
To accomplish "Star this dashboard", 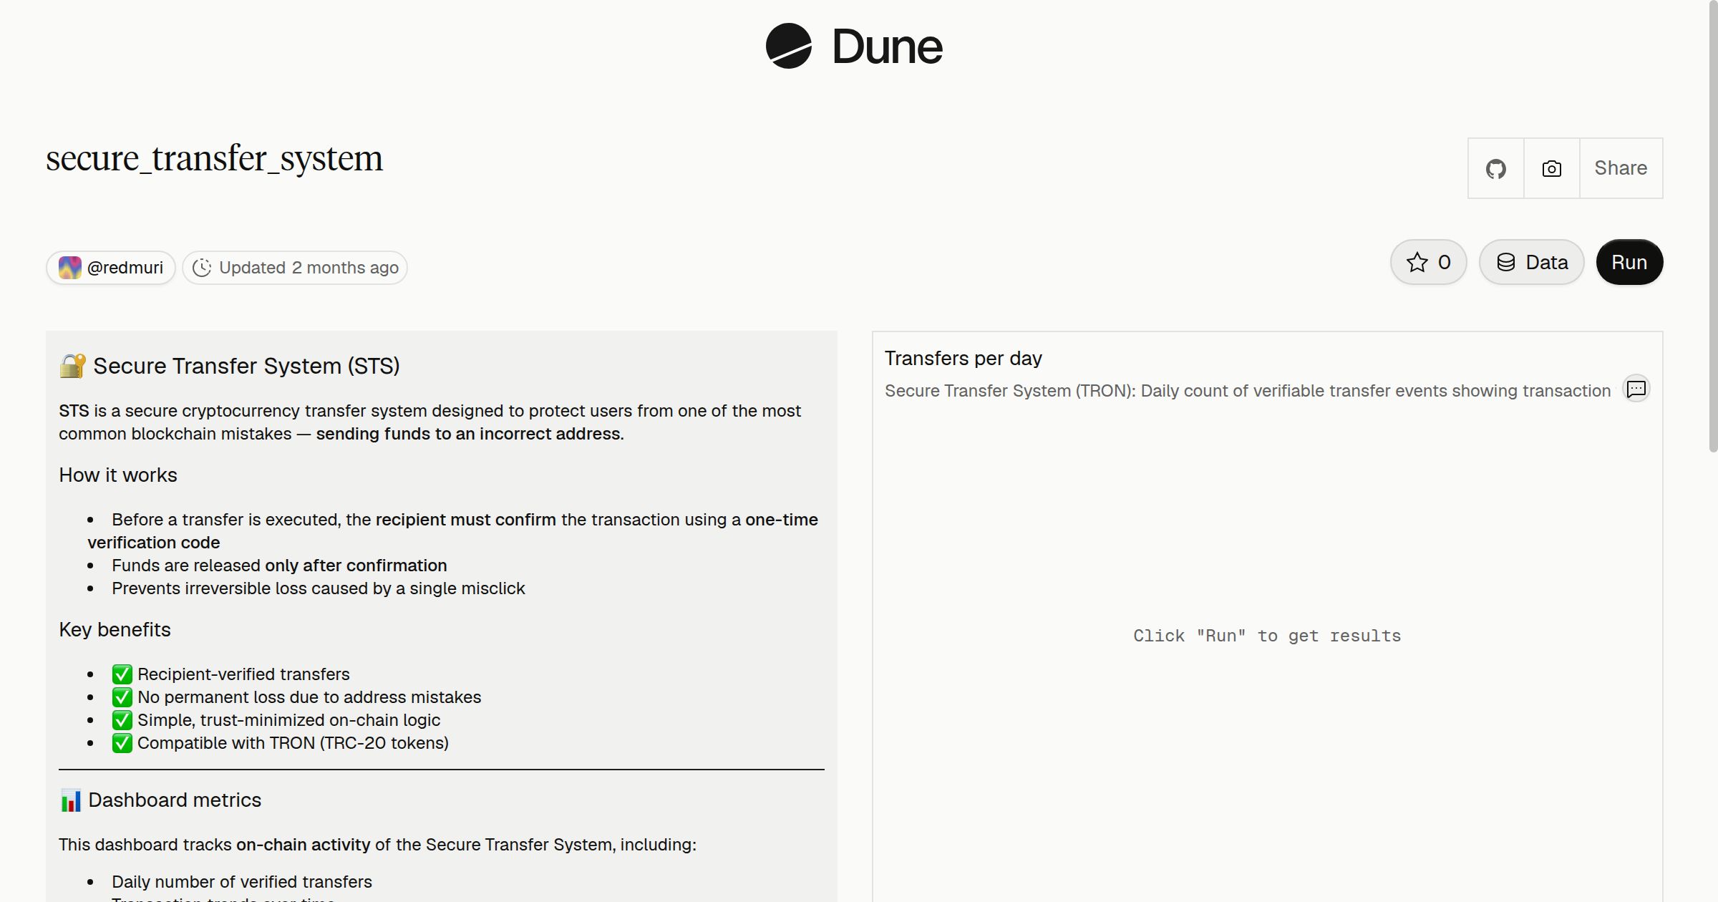I will point(1429,262).
